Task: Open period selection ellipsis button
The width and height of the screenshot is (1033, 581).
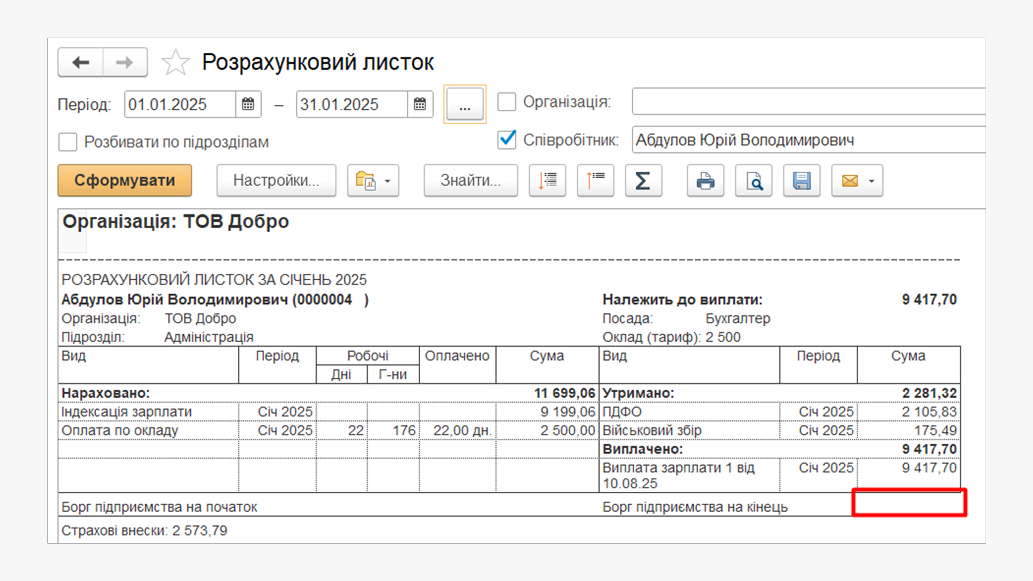Action: click(x=465, y=104)
